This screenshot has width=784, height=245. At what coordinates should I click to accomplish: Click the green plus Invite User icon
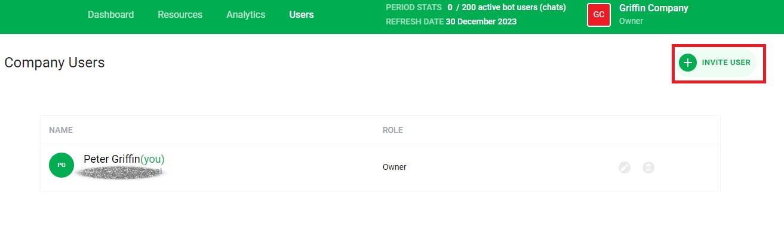pyautogui.click(x=688, y=63)
